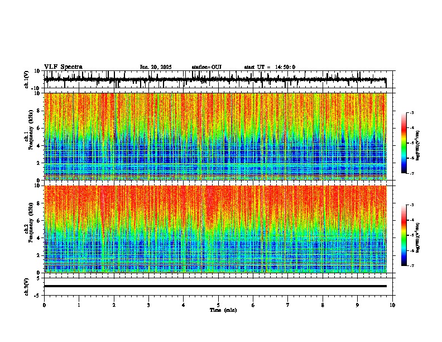Click time axis tick label "2"
The width and height of the screenshot is (442, 342).
[x=114, y=305]
